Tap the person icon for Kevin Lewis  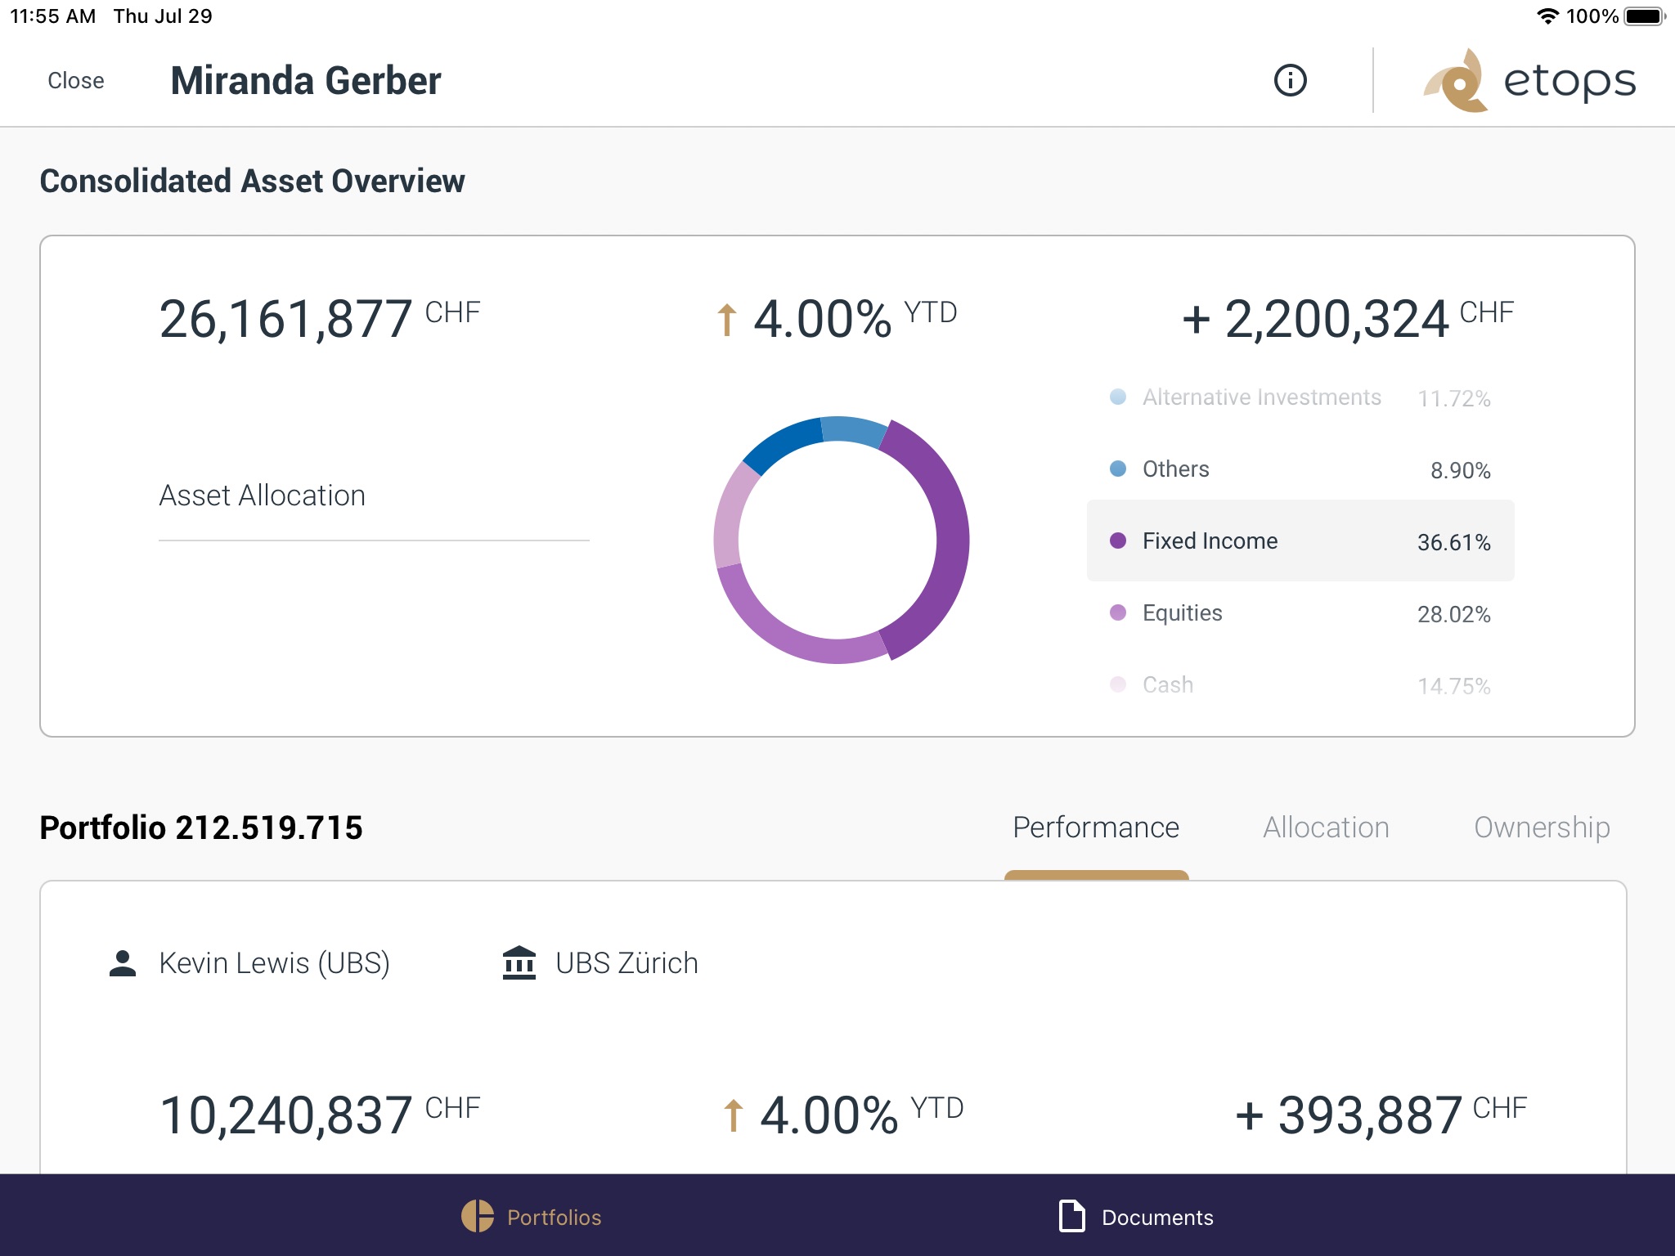pyautogui.click(x=123, y=962)
